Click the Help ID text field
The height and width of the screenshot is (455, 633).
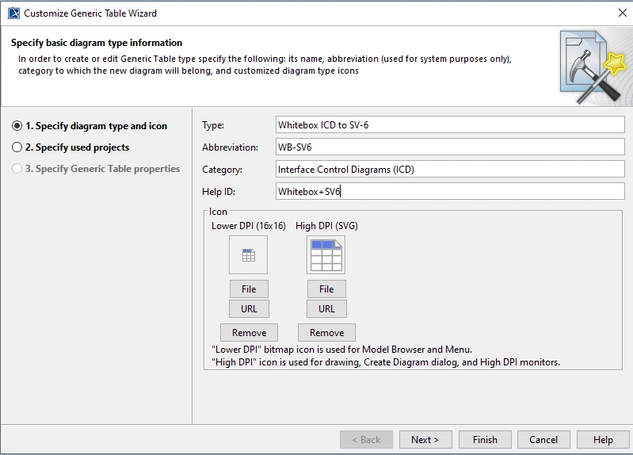450,191
